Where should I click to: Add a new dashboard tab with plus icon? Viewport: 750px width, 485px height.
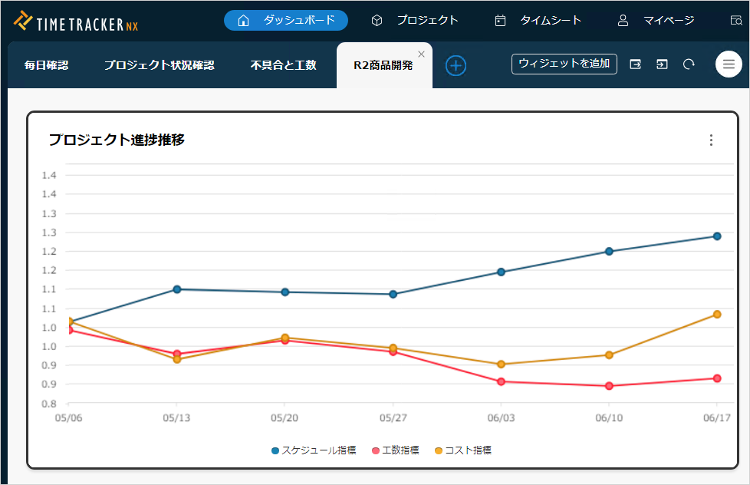pyautogui.click(x=456, y=66)
